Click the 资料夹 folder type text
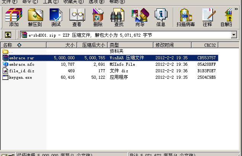242x156 pixels. click(116, 51)
